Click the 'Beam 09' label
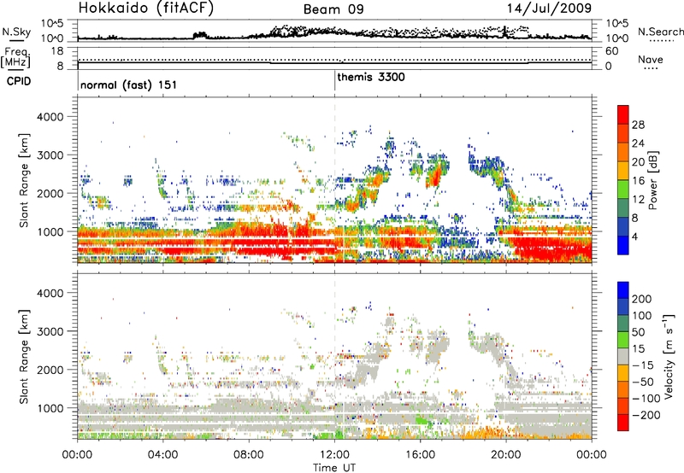This screenshot has height=473, width=684. (333, 9)
